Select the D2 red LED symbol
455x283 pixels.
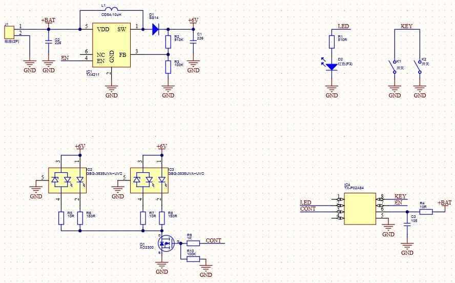[x=332, y=66]
